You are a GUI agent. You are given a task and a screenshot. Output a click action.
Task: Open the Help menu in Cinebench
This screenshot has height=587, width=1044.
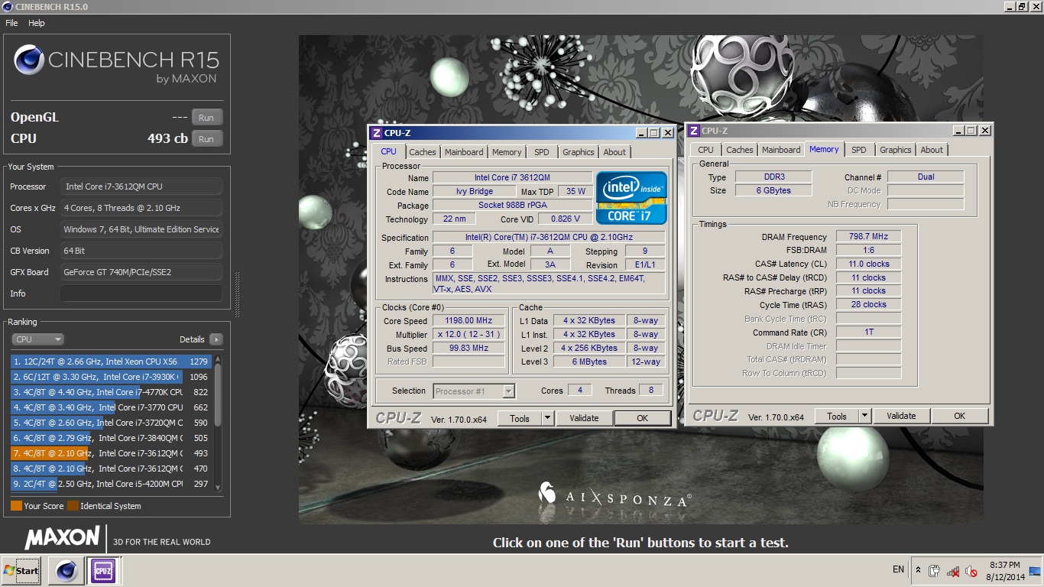[x=37, y=23]
